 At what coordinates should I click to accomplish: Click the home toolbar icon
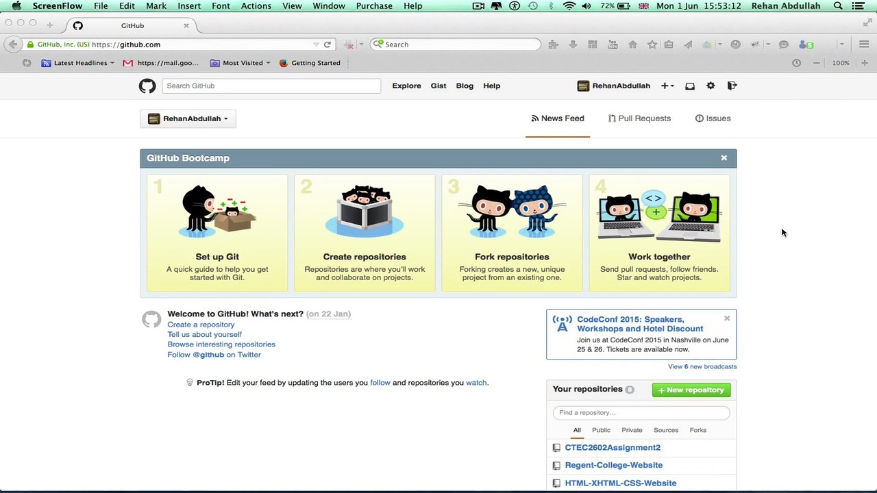coord(632,45)
